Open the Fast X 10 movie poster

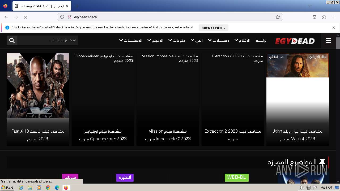coord(38,86)
